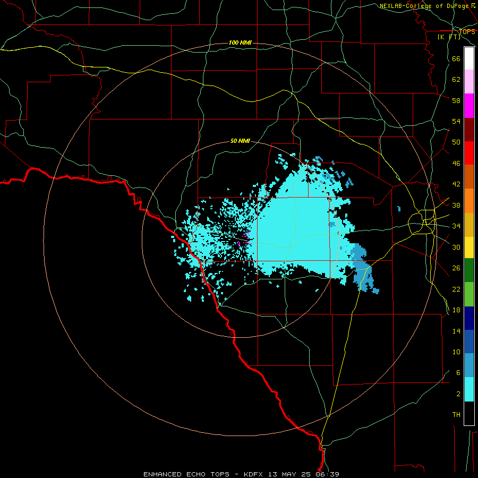Click the 10 legend value
The width and height of the screenshot is (478, 478).
pos(456,352)
